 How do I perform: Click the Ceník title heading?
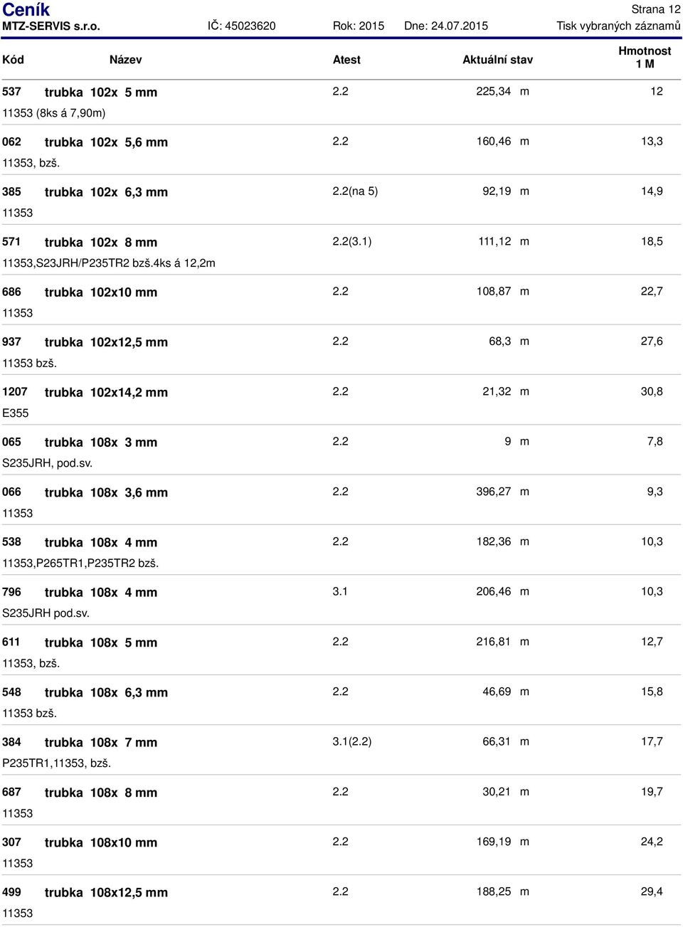pos(26,10)
